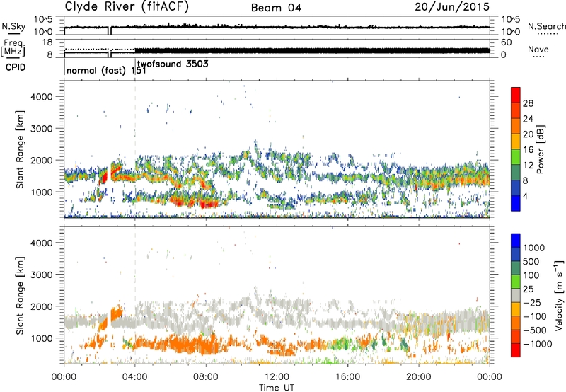The height and width of the screenshot is (392, 566).
Task: Select the 'Velocity [m s-1]' colorbar title
Action: tap(559, 295)
